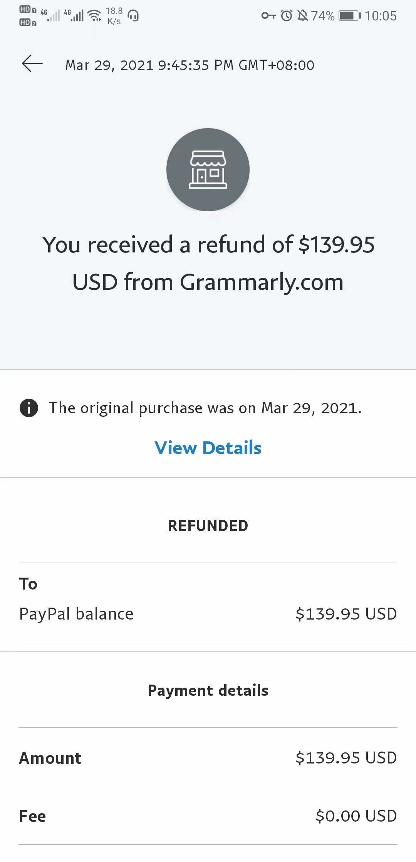416x862 pixels.
Task: Tap the headphone icon in status bar
Action: (x=133, y=16)
